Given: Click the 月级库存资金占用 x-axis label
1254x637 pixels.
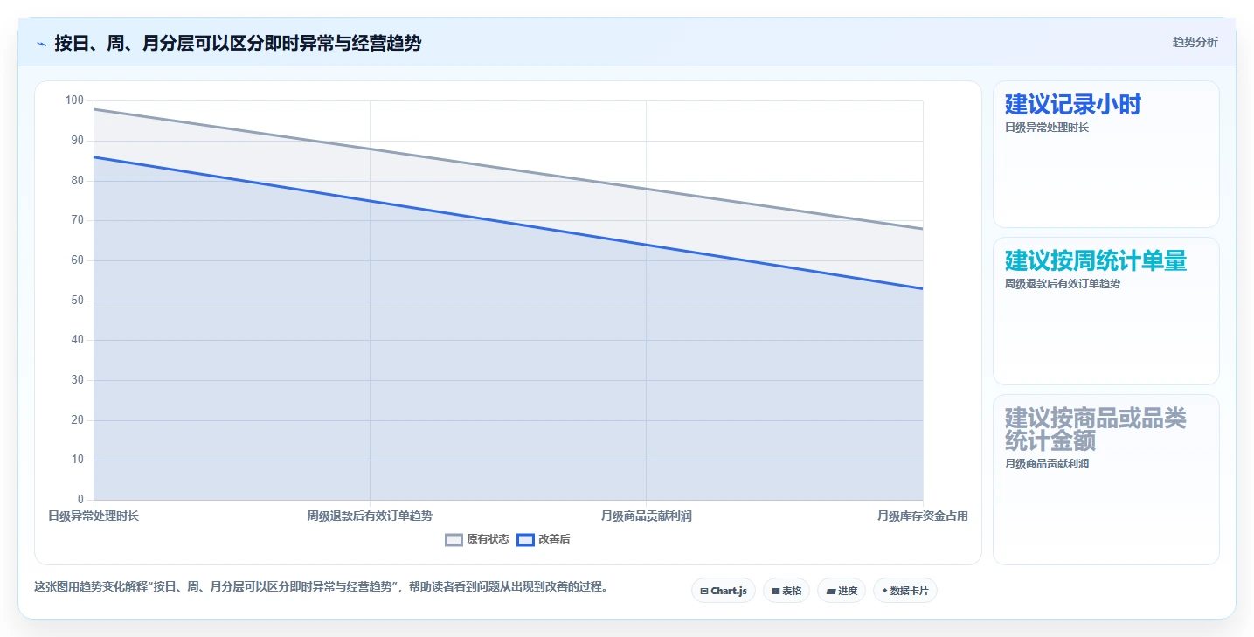Looking at the screenshot, I should pyautogui.click(x=923, y=516).
